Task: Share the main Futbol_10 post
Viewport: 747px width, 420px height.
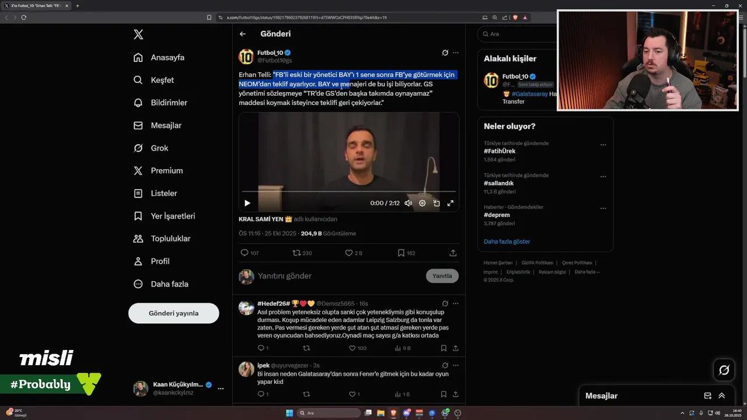Action: (x=453, y=253)
